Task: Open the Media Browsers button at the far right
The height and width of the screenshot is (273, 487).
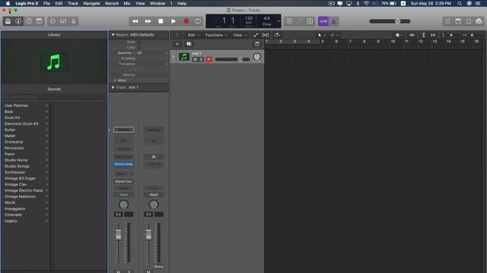Action: click(479, 21)
